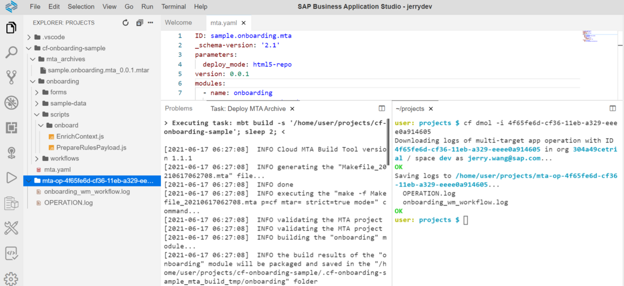Switch to the Problems tab
The height and width of the screenshot is (286, 624).
coord(178,109)
